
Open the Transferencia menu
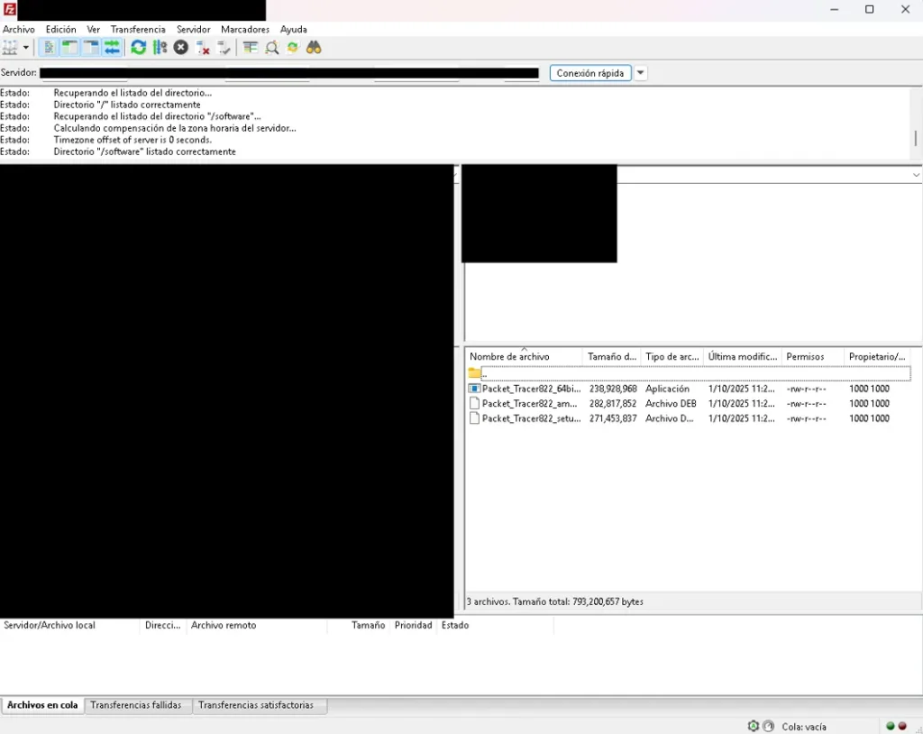(138, 30)
